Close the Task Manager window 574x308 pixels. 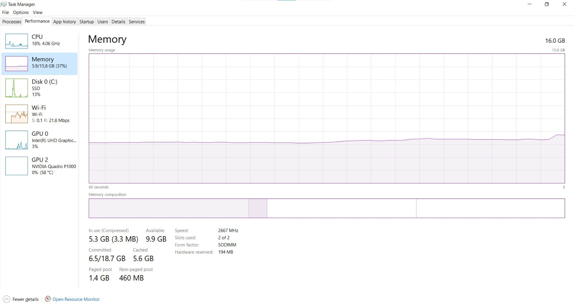pyautogui.click(x=564, y=4)
